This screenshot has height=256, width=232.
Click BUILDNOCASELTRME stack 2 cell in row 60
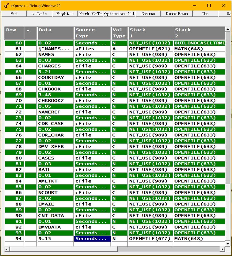pos(199,43)
